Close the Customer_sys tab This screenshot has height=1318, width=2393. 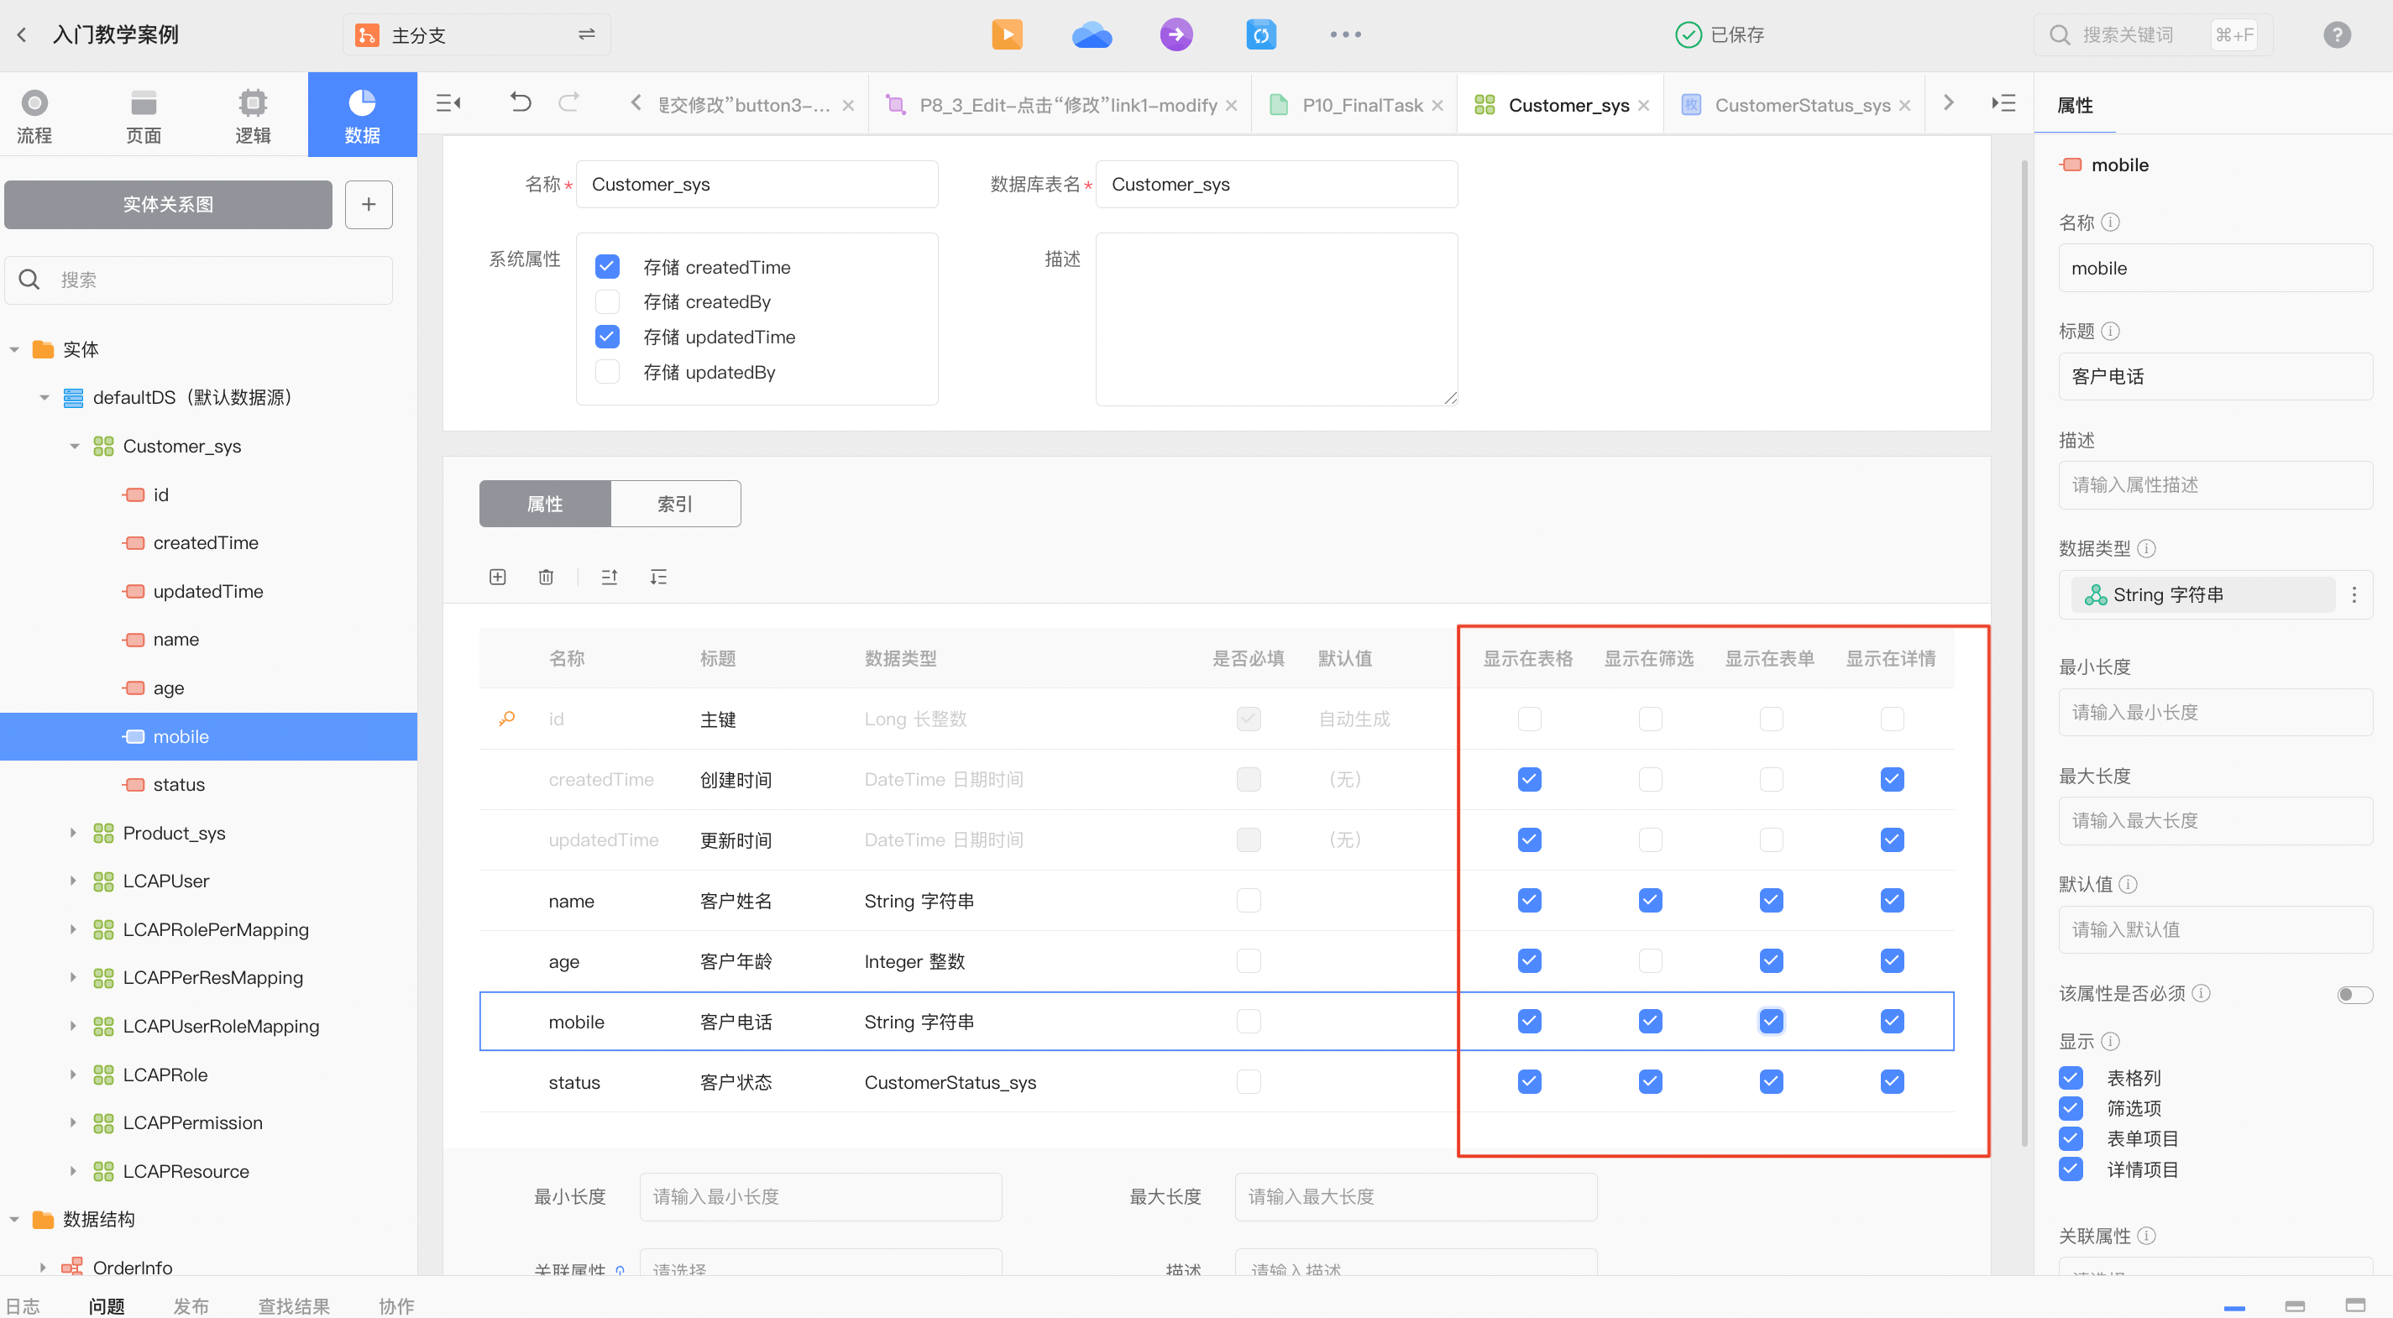click(1643, 106)
